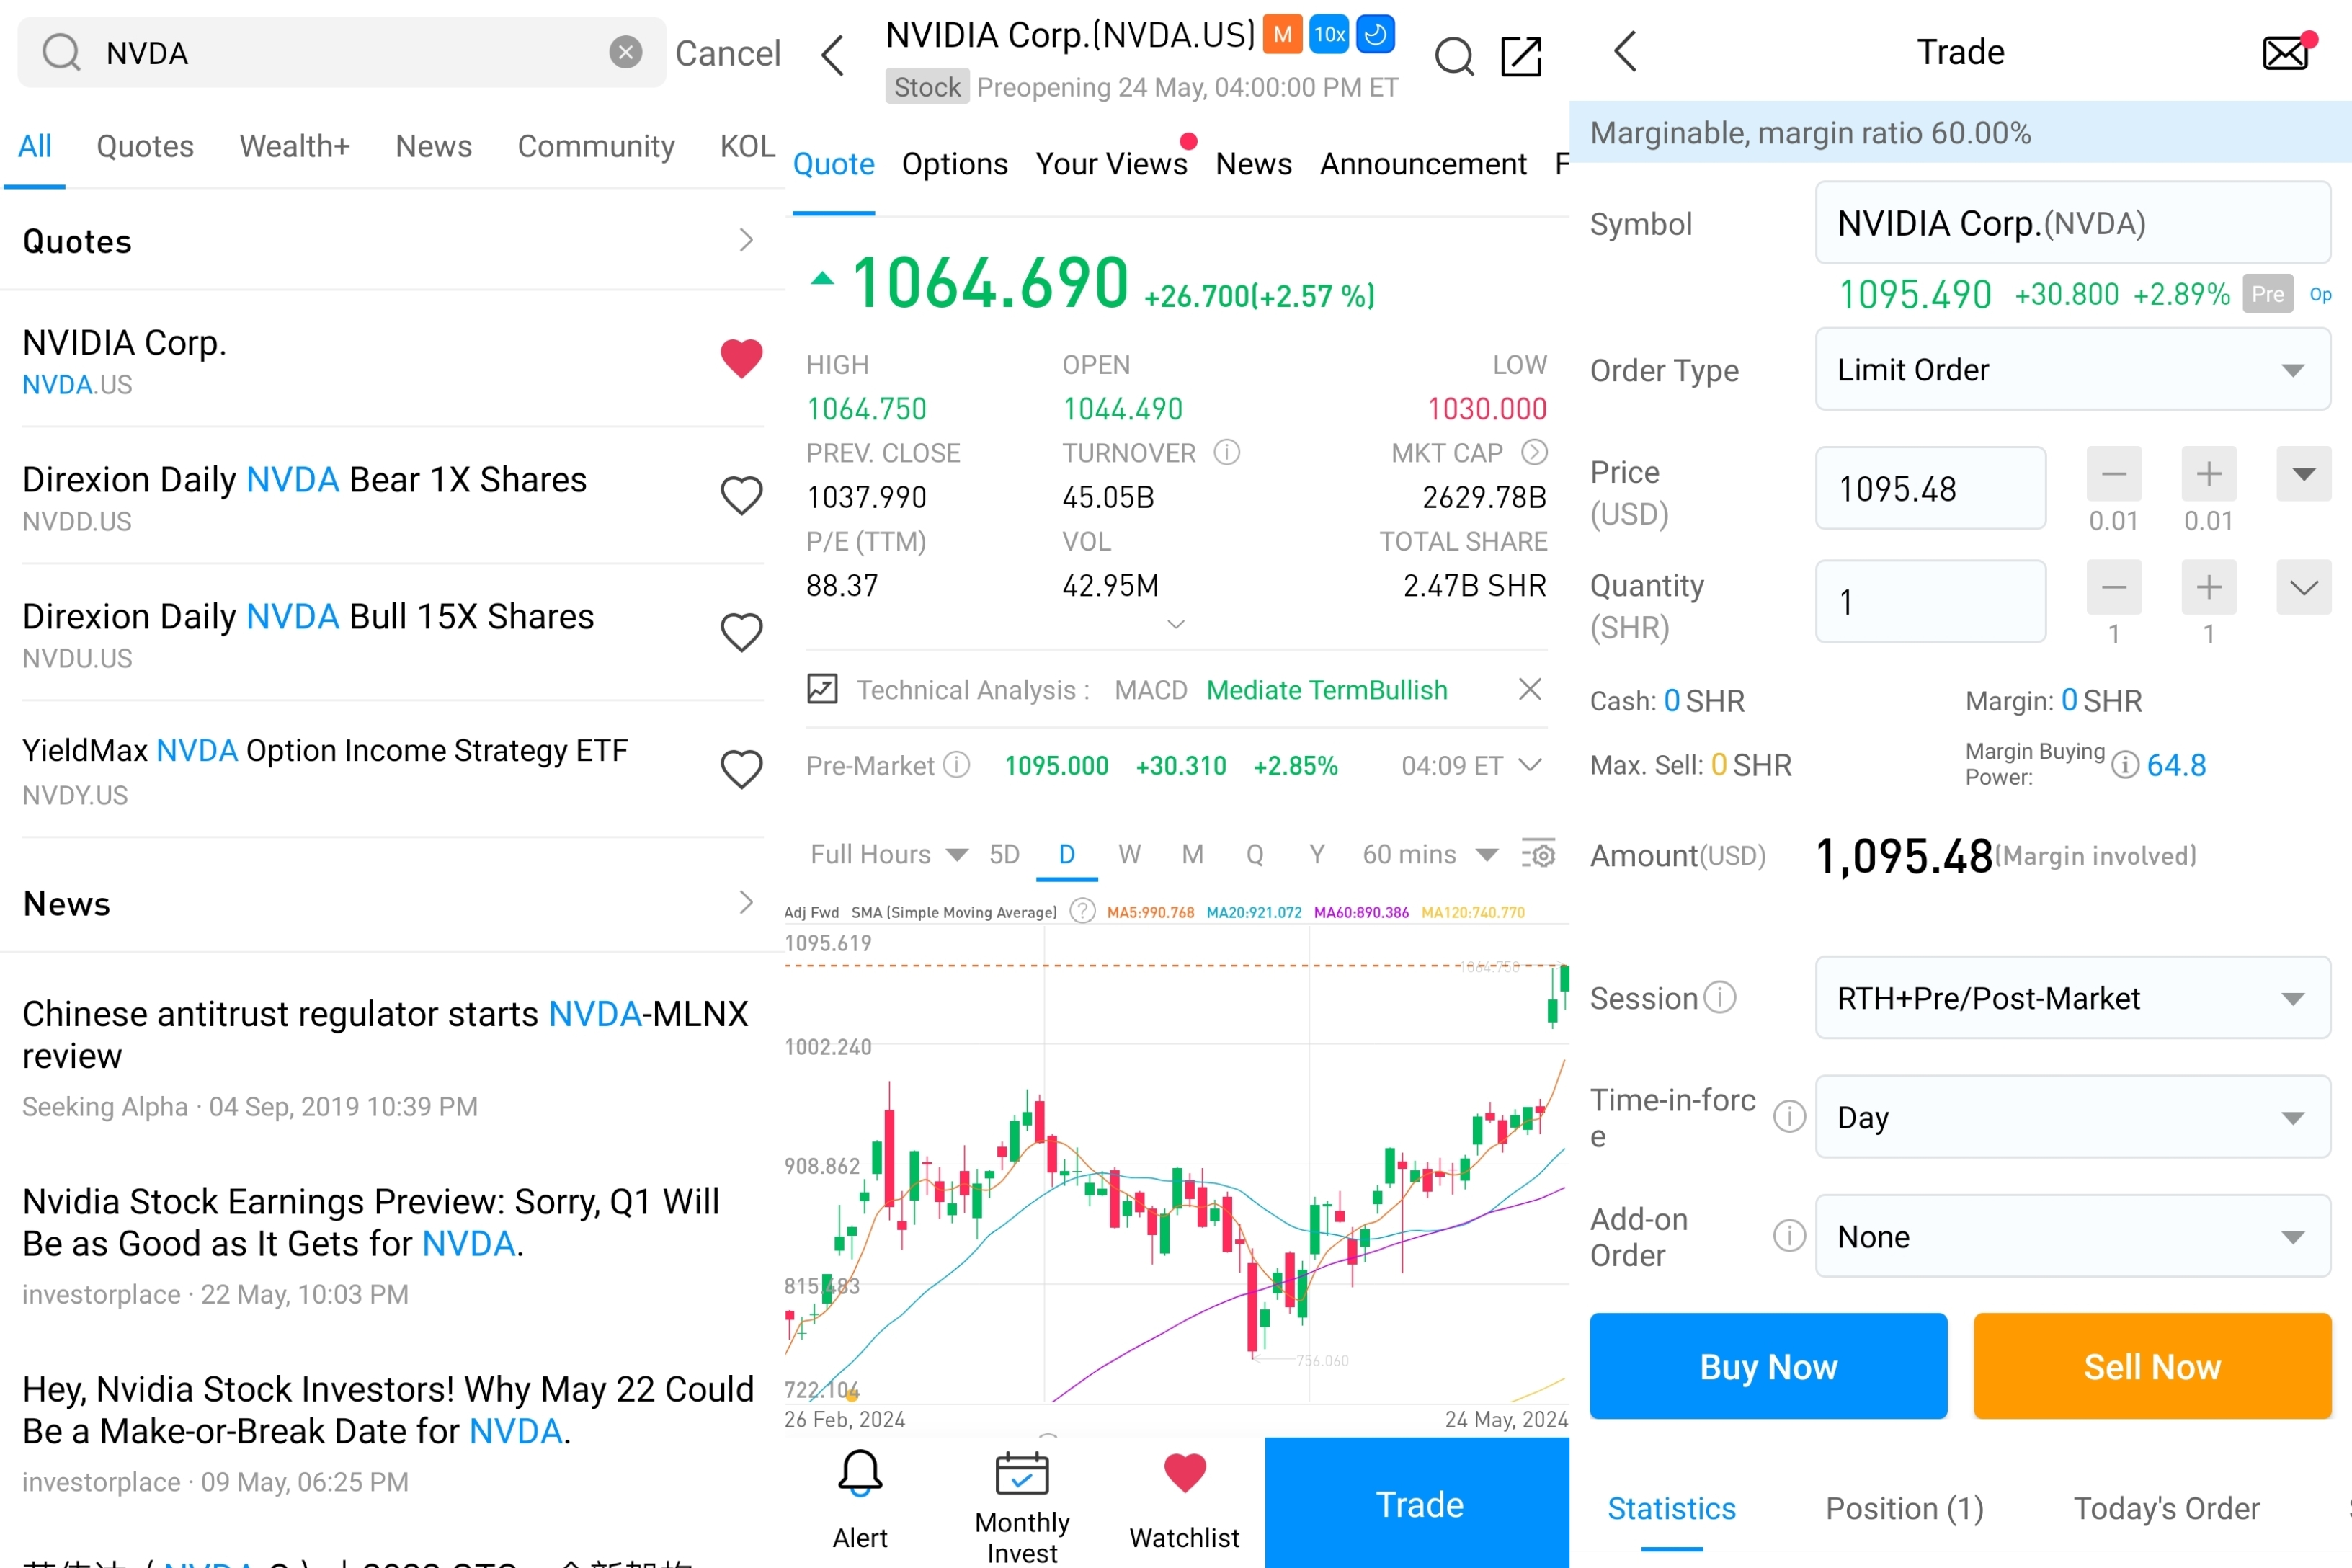Open the Your Views tab
Screen dimensions: 2352x1568
tap(1111, 164)
